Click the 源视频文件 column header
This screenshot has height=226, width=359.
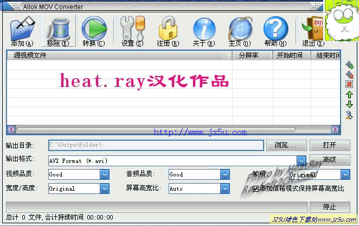(x=119, y=55)
